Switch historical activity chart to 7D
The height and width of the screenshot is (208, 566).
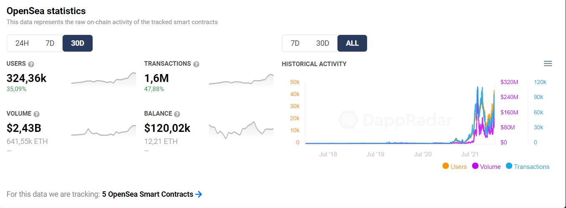click(295, 43)
